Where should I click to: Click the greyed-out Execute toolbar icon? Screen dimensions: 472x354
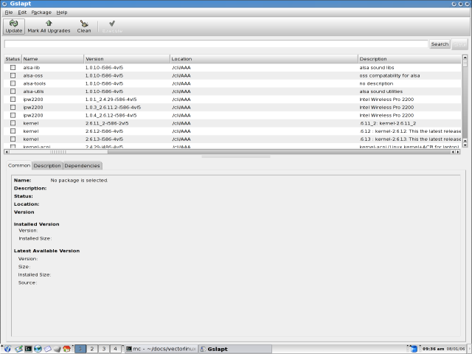click(x=111, y=27)
